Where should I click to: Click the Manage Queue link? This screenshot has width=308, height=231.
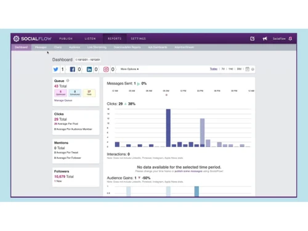coord(63,100)
